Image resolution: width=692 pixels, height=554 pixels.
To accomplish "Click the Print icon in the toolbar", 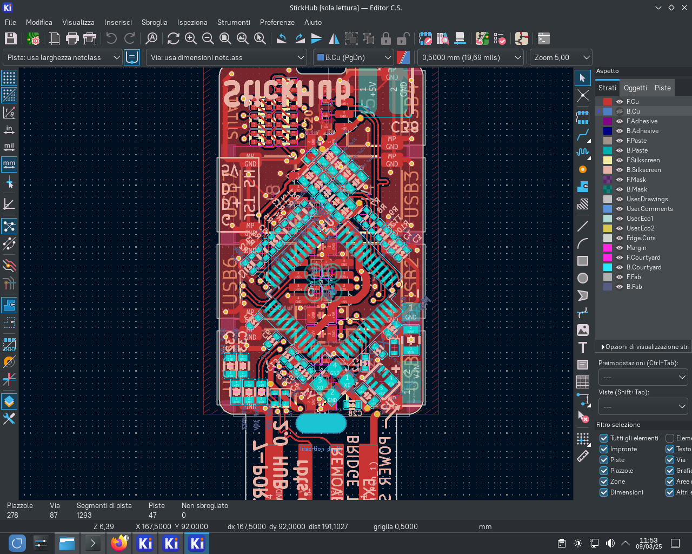I will tap(72, 38).
